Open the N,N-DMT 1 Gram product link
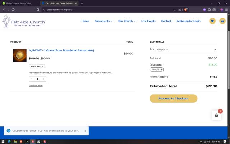Image resolution: width=230 pixels, height=144 pixels. click(61, 50)
